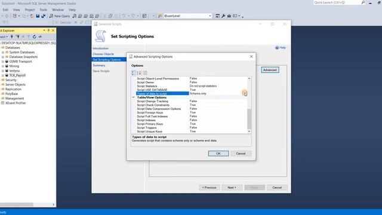Select the Script Primary Keys option row

192,124
